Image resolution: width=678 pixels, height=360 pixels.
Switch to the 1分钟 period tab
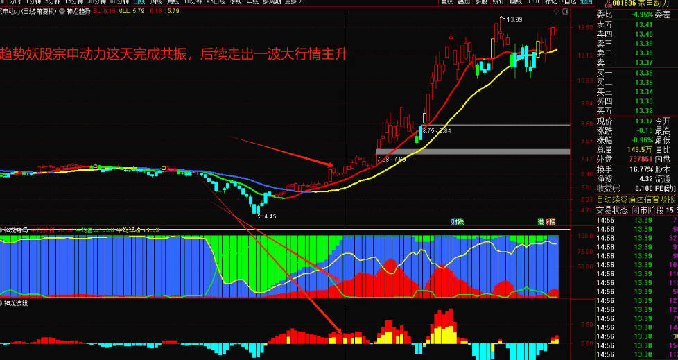point(35,1)
